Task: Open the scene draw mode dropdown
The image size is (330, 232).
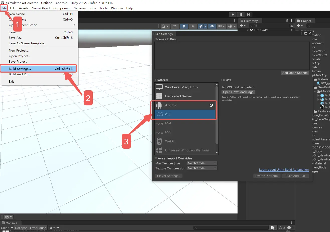Action: [165, 26]
